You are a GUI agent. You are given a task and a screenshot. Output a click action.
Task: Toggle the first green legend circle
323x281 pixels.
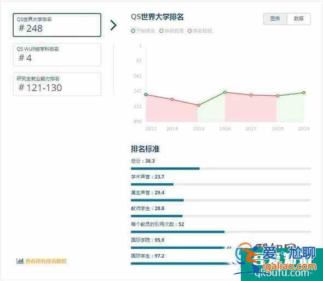(133, 31)
